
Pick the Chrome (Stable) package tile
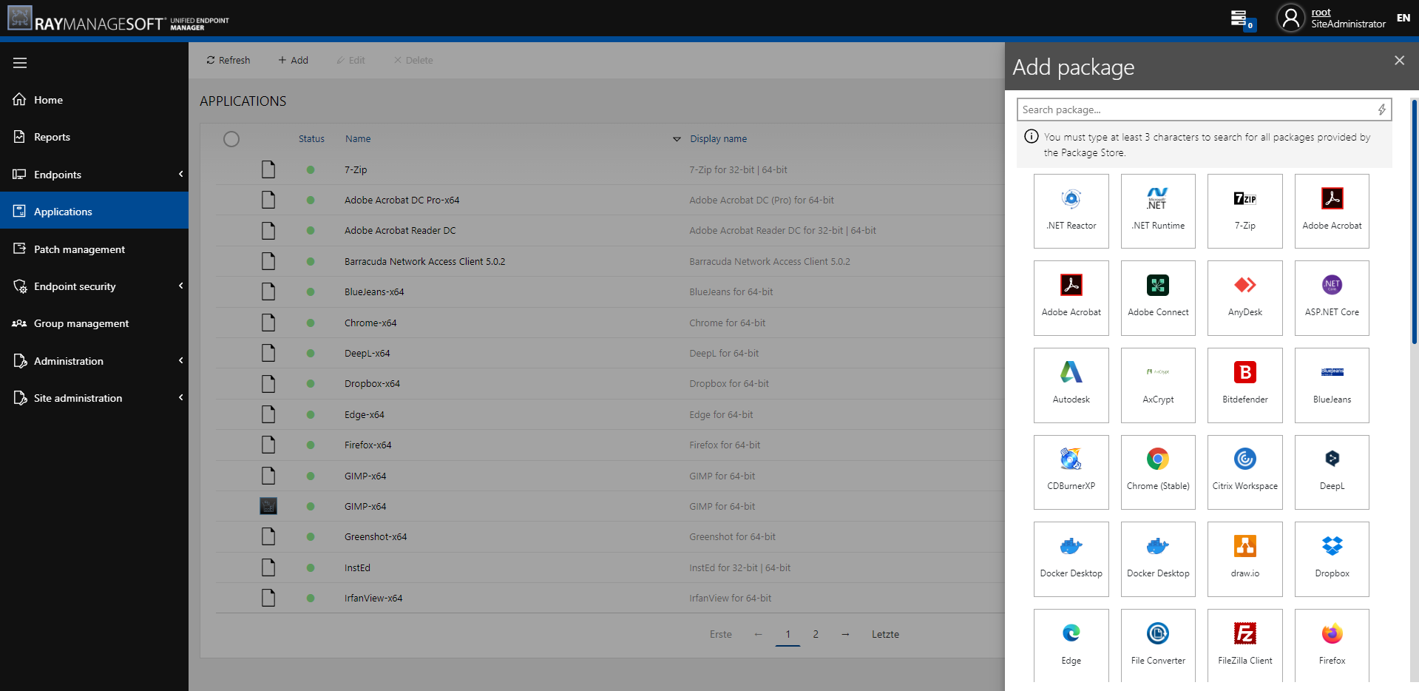1158,472
